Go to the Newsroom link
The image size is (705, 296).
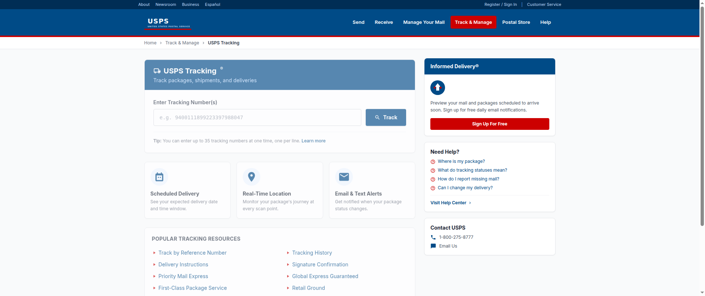coord(166,4)
